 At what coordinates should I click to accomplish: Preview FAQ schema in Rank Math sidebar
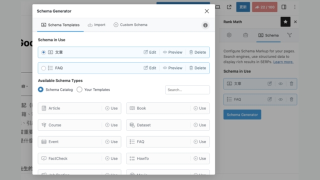[280, 99]
